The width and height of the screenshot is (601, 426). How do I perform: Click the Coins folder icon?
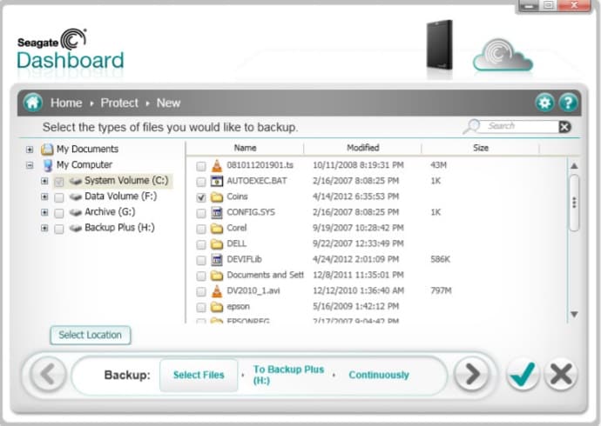[x=217, y=197]
